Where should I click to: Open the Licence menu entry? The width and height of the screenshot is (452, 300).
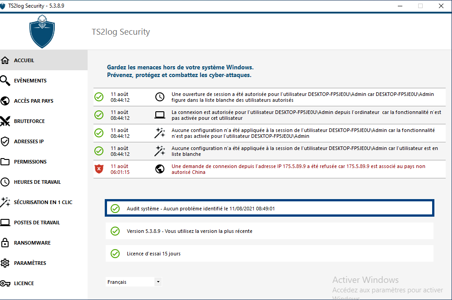tap(44, 283)
